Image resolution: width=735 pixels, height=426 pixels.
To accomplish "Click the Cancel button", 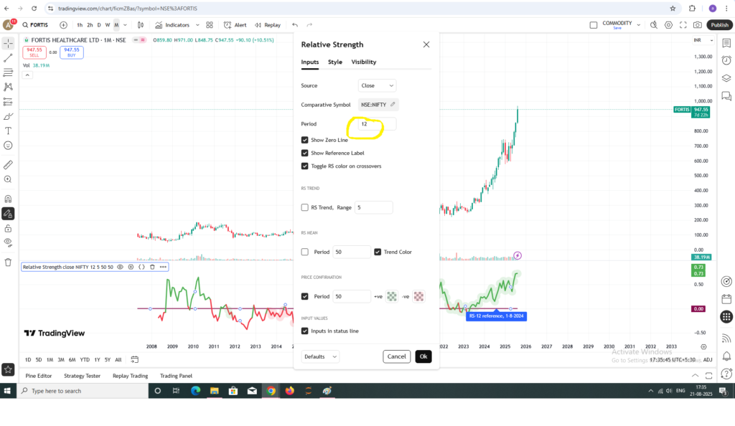I will tap(396, 356).
